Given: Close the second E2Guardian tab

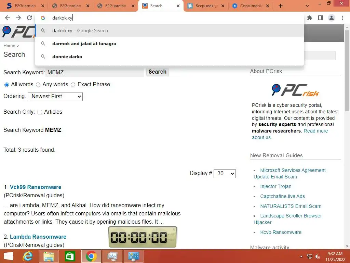Looking at the screenshot, I should pos(88,6).
